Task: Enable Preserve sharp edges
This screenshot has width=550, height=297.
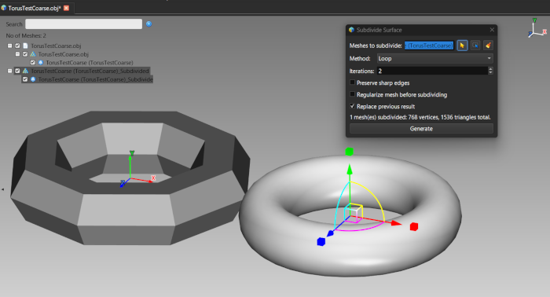Action: 352,82
